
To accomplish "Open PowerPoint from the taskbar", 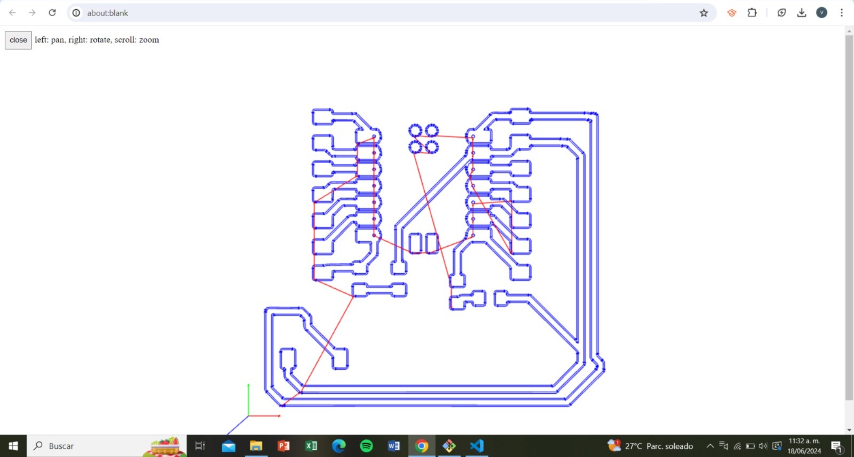I will click(x=283, y=446).
